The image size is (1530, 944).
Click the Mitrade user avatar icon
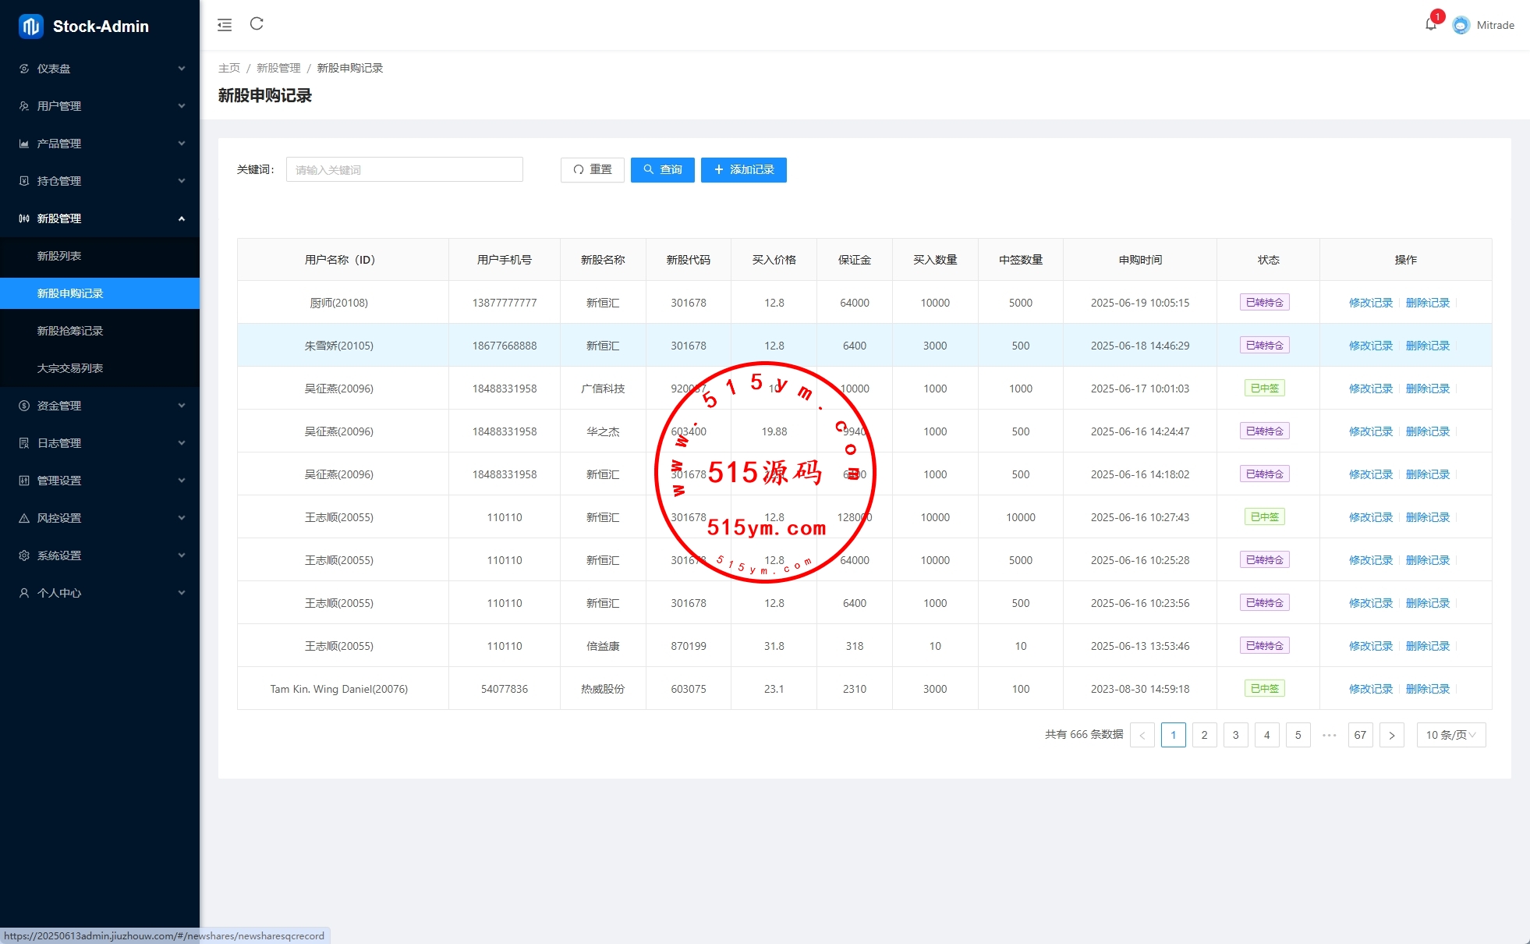pos(1461,25)
